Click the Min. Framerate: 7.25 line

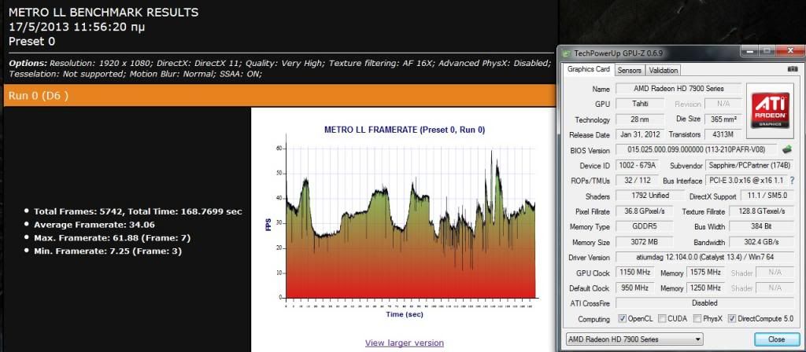[x=108, y=251]
